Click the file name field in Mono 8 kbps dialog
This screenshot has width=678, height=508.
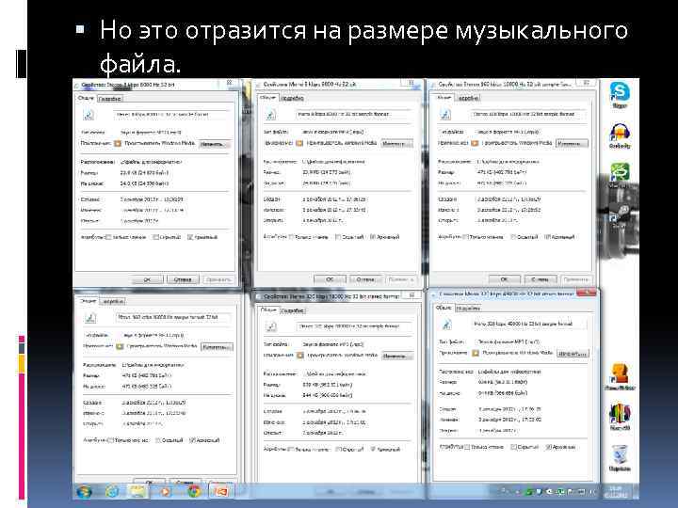coord(354,115)
